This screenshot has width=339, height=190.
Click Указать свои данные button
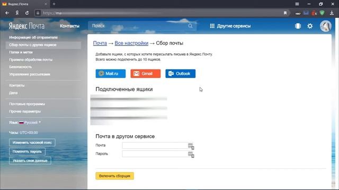click(x=30, y=160)
